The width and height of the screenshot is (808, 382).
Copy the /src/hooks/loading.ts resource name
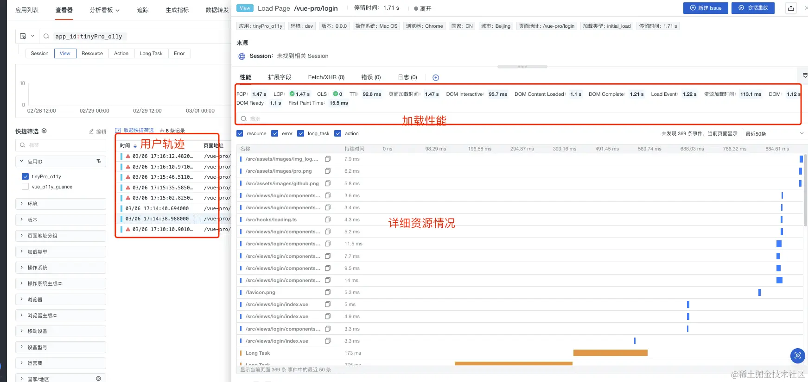tap(328, 219)
